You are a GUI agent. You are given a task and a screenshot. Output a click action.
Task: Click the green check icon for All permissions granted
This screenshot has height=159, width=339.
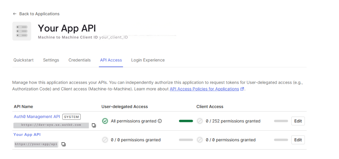(105, 121)
